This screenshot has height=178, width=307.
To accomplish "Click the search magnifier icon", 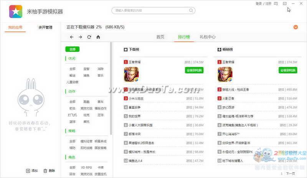I will pyautogui.click(x=191, y=10).
